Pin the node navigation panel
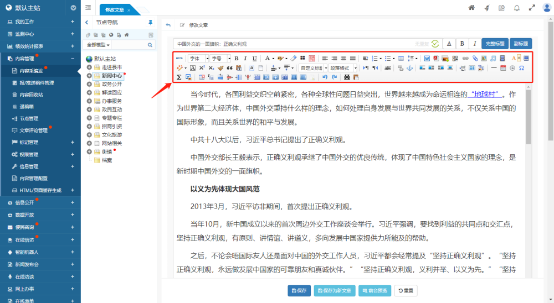Image resolution: width=554 pixels, height=303 pixels. [x=150, y=22]
